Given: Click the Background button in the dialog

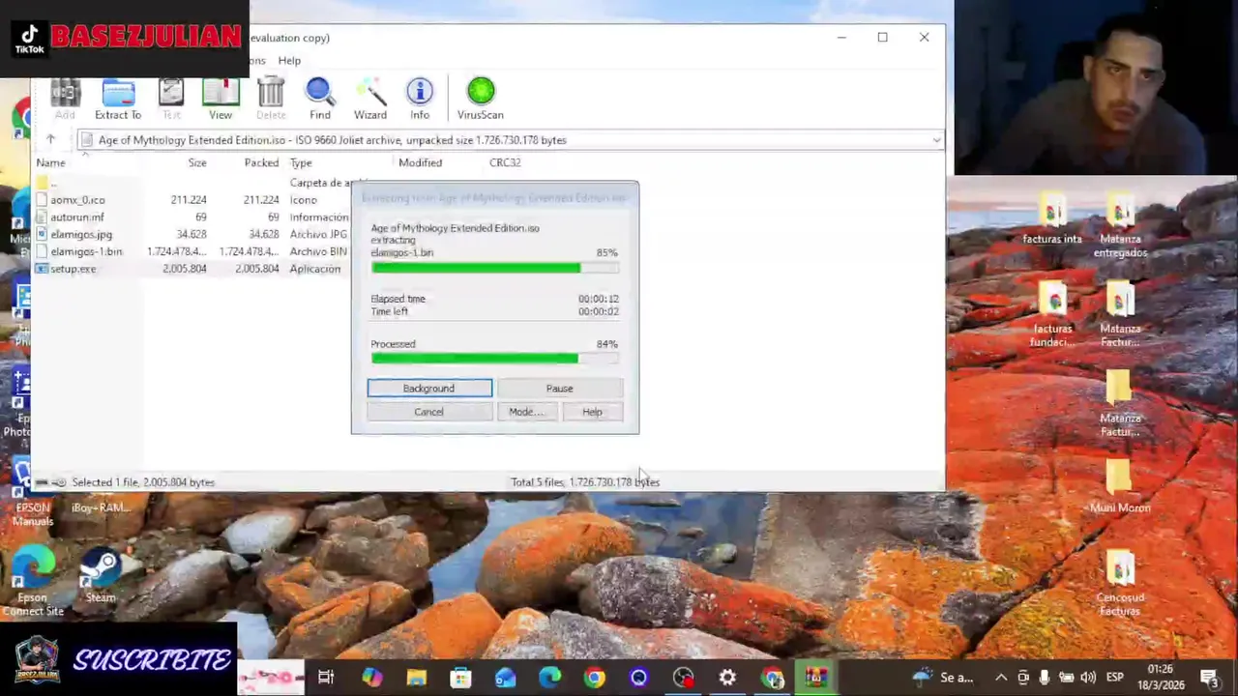Looking at the screenshot, I should [428, 388].
